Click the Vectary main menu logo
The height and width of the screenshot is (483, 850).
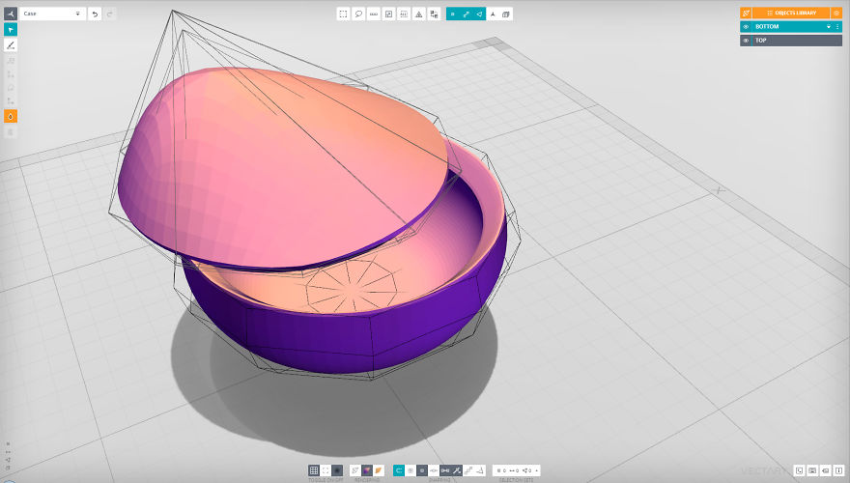pyautogui.click(x=11, y=14)
